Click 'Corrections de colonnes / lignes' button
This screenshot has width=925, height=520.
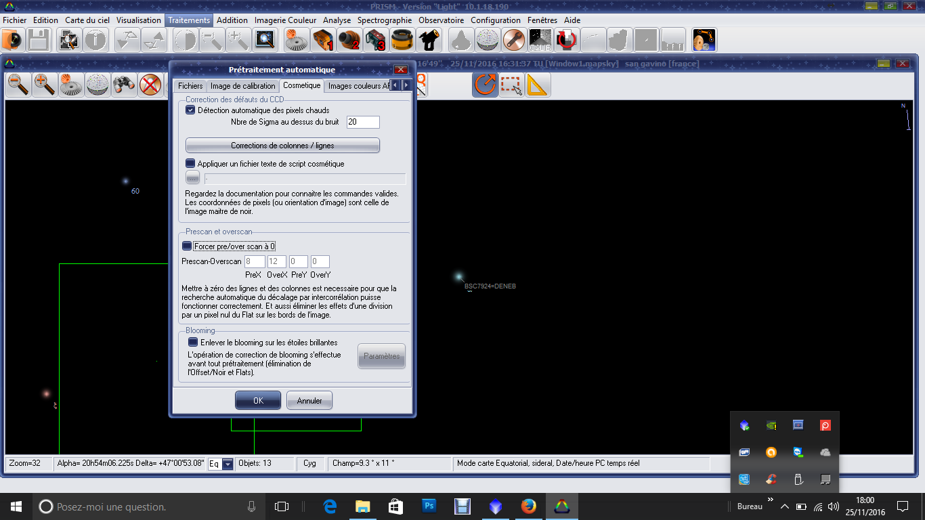coord(282,146)
